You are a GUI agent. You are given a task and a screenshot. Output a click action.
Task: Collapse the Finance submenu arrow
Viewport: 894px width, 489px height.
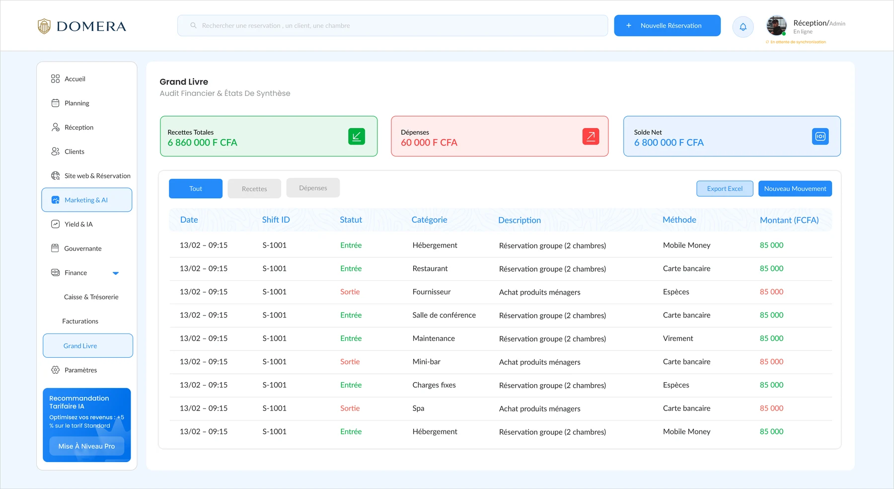click(116, 273)
